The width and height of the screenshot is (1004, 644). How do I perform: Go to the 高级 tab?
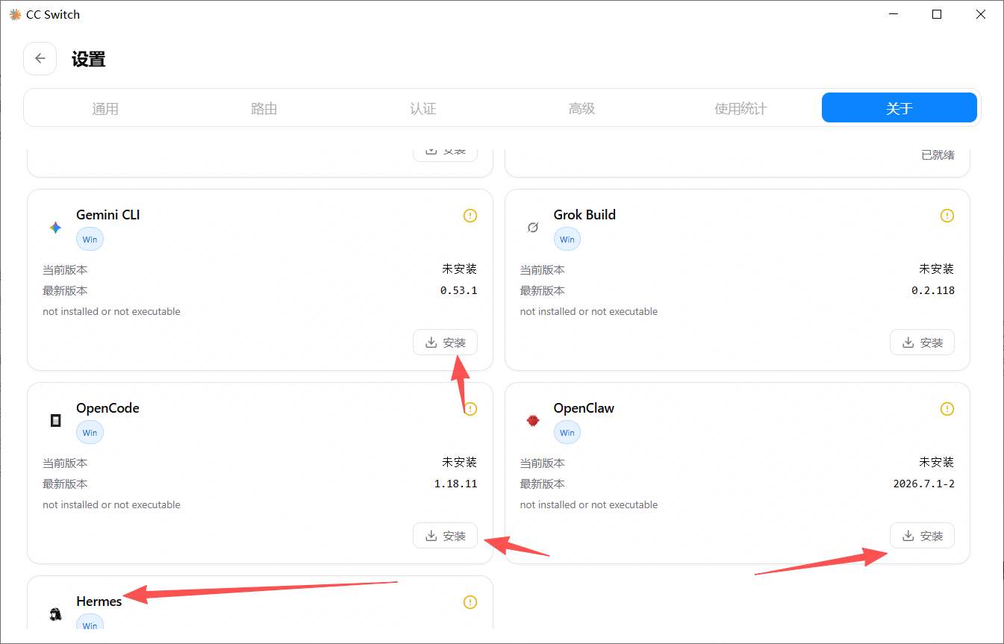pyautogui.click(x=582, y=108)
